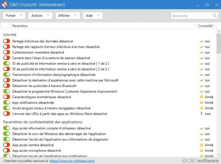Viewport: 221px width, 164px height.
Task: Turn off ID de publicité (1 de 2) switch
Action: tap(7, 63)
